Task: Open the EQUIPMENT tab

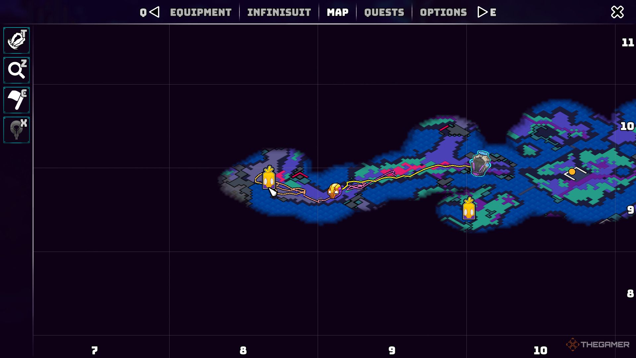Action: click(x=200, y=12)
